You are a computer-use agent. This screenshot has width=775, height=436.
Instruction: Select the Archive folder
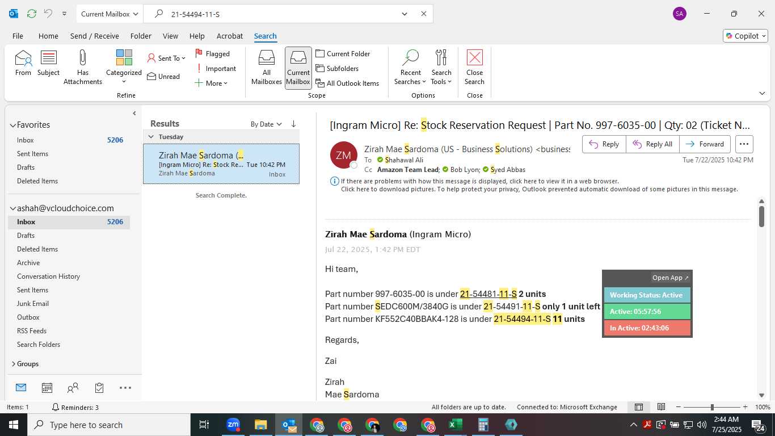[28, 263]
